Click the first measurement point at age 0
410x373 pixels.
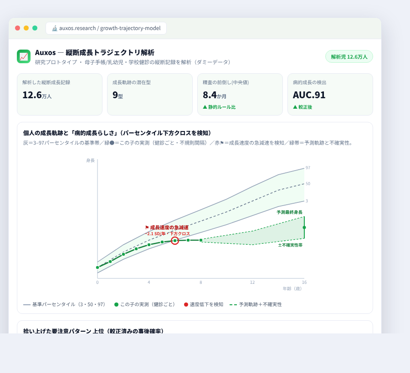tap(97, 267)
